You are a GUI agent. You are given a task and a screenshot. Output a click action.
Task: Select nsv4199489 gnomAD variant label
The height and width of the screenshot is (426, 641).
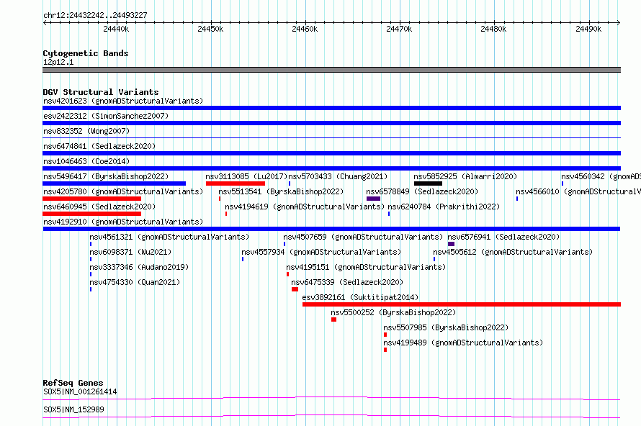pos(463,343)
